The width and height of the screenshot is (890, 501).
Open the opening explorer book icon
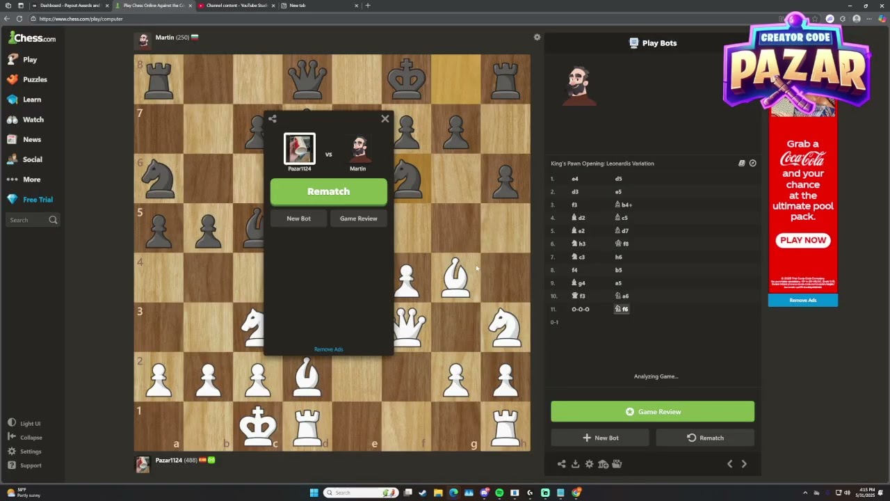point(741,164)
